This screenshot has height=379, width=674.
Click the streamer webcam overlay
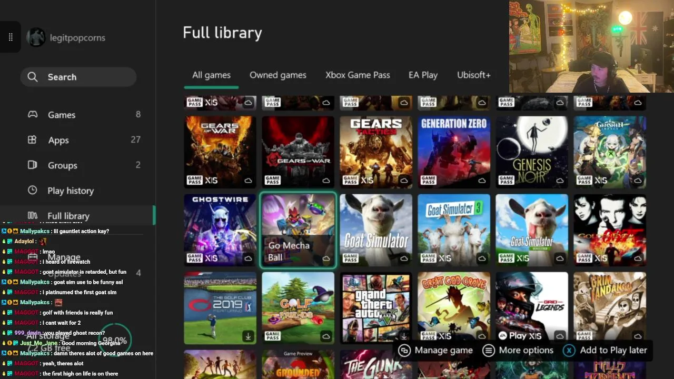click(x=591, y=46)
